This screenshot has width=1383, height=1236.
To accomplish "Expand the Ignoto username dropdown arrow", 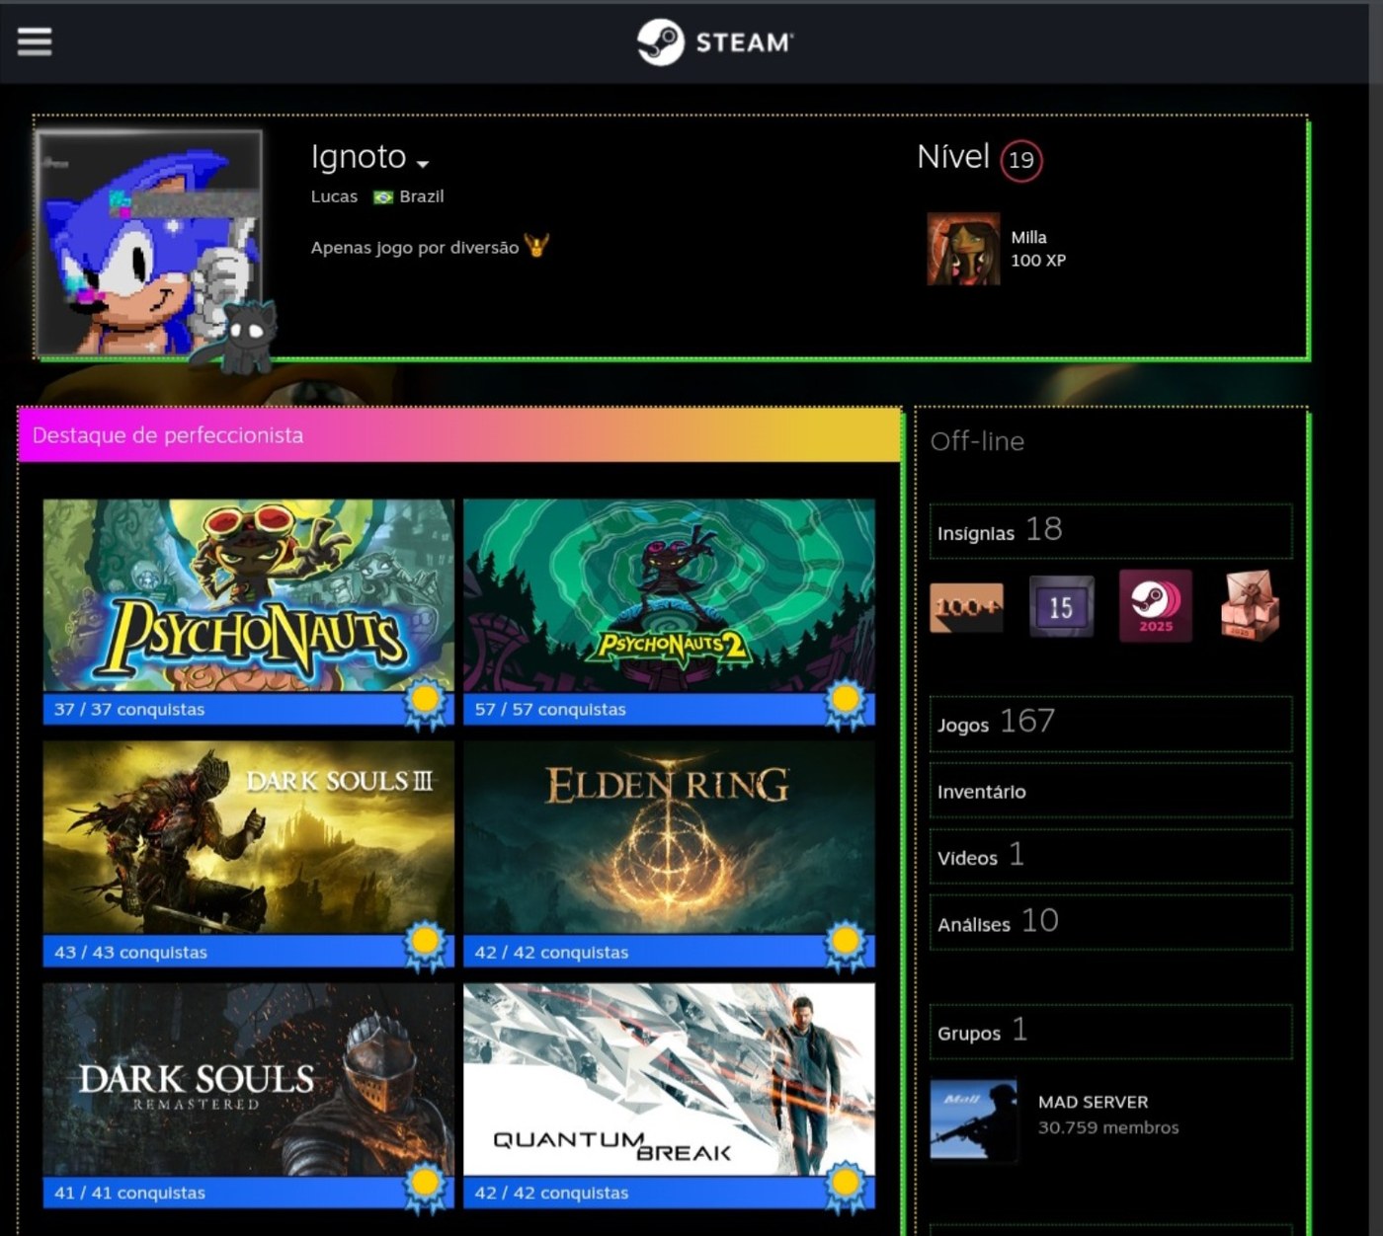I will point(423,164).
